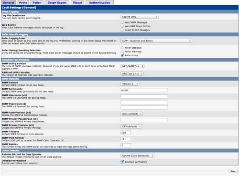The image size is (239, 176).
Task: Click the SNMP Username (v3) field
Action: (144, 96)
